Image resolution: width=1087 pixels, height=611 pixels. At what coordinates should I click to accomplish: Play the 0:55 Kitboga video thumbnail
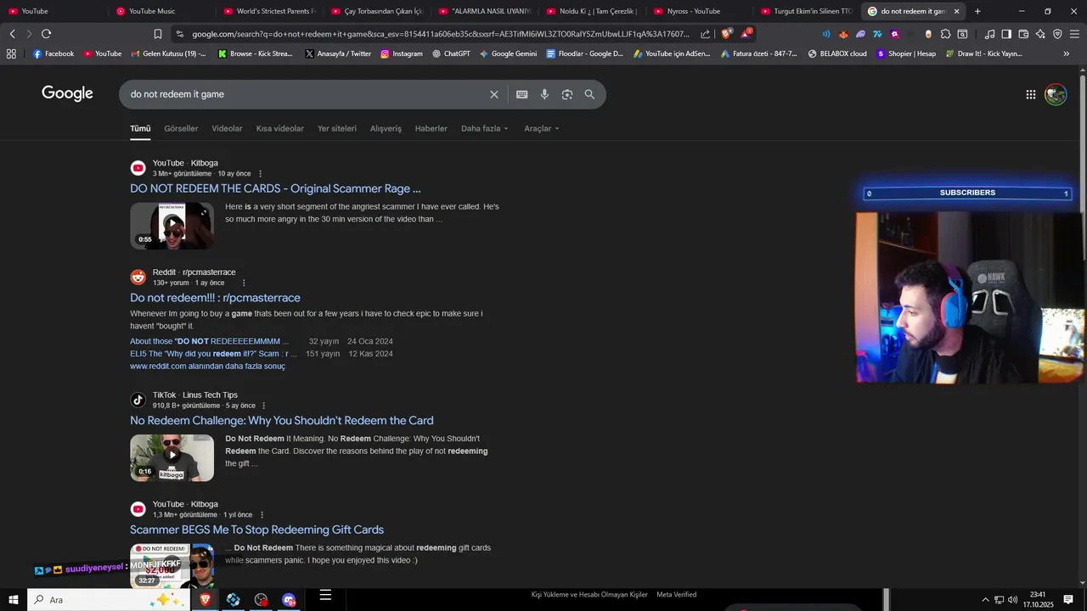pos(172,226)
